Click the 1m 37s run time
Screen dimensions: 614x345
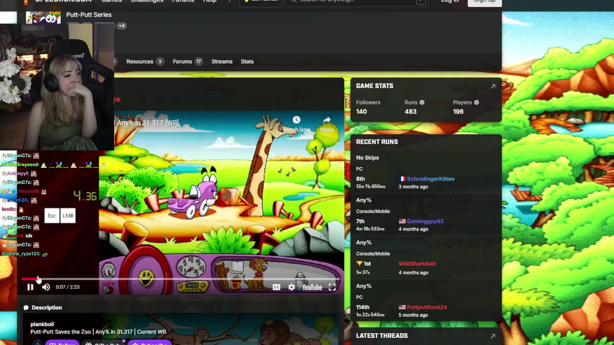(x=363, y=273)
